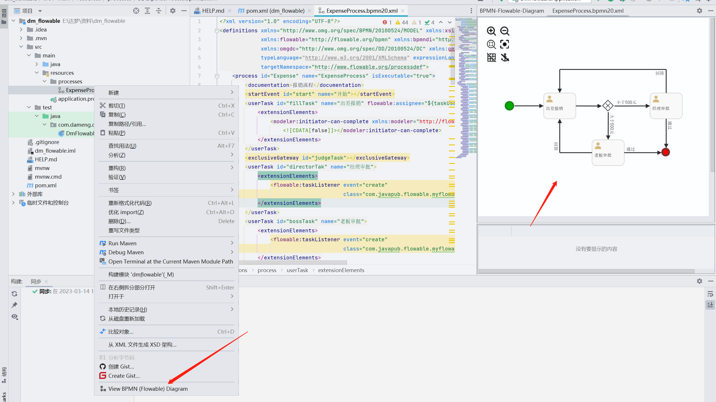The width and height of the screenshot is (716, 402).
Task: Select the 出差报销 task node
Action: click(560, 106)
